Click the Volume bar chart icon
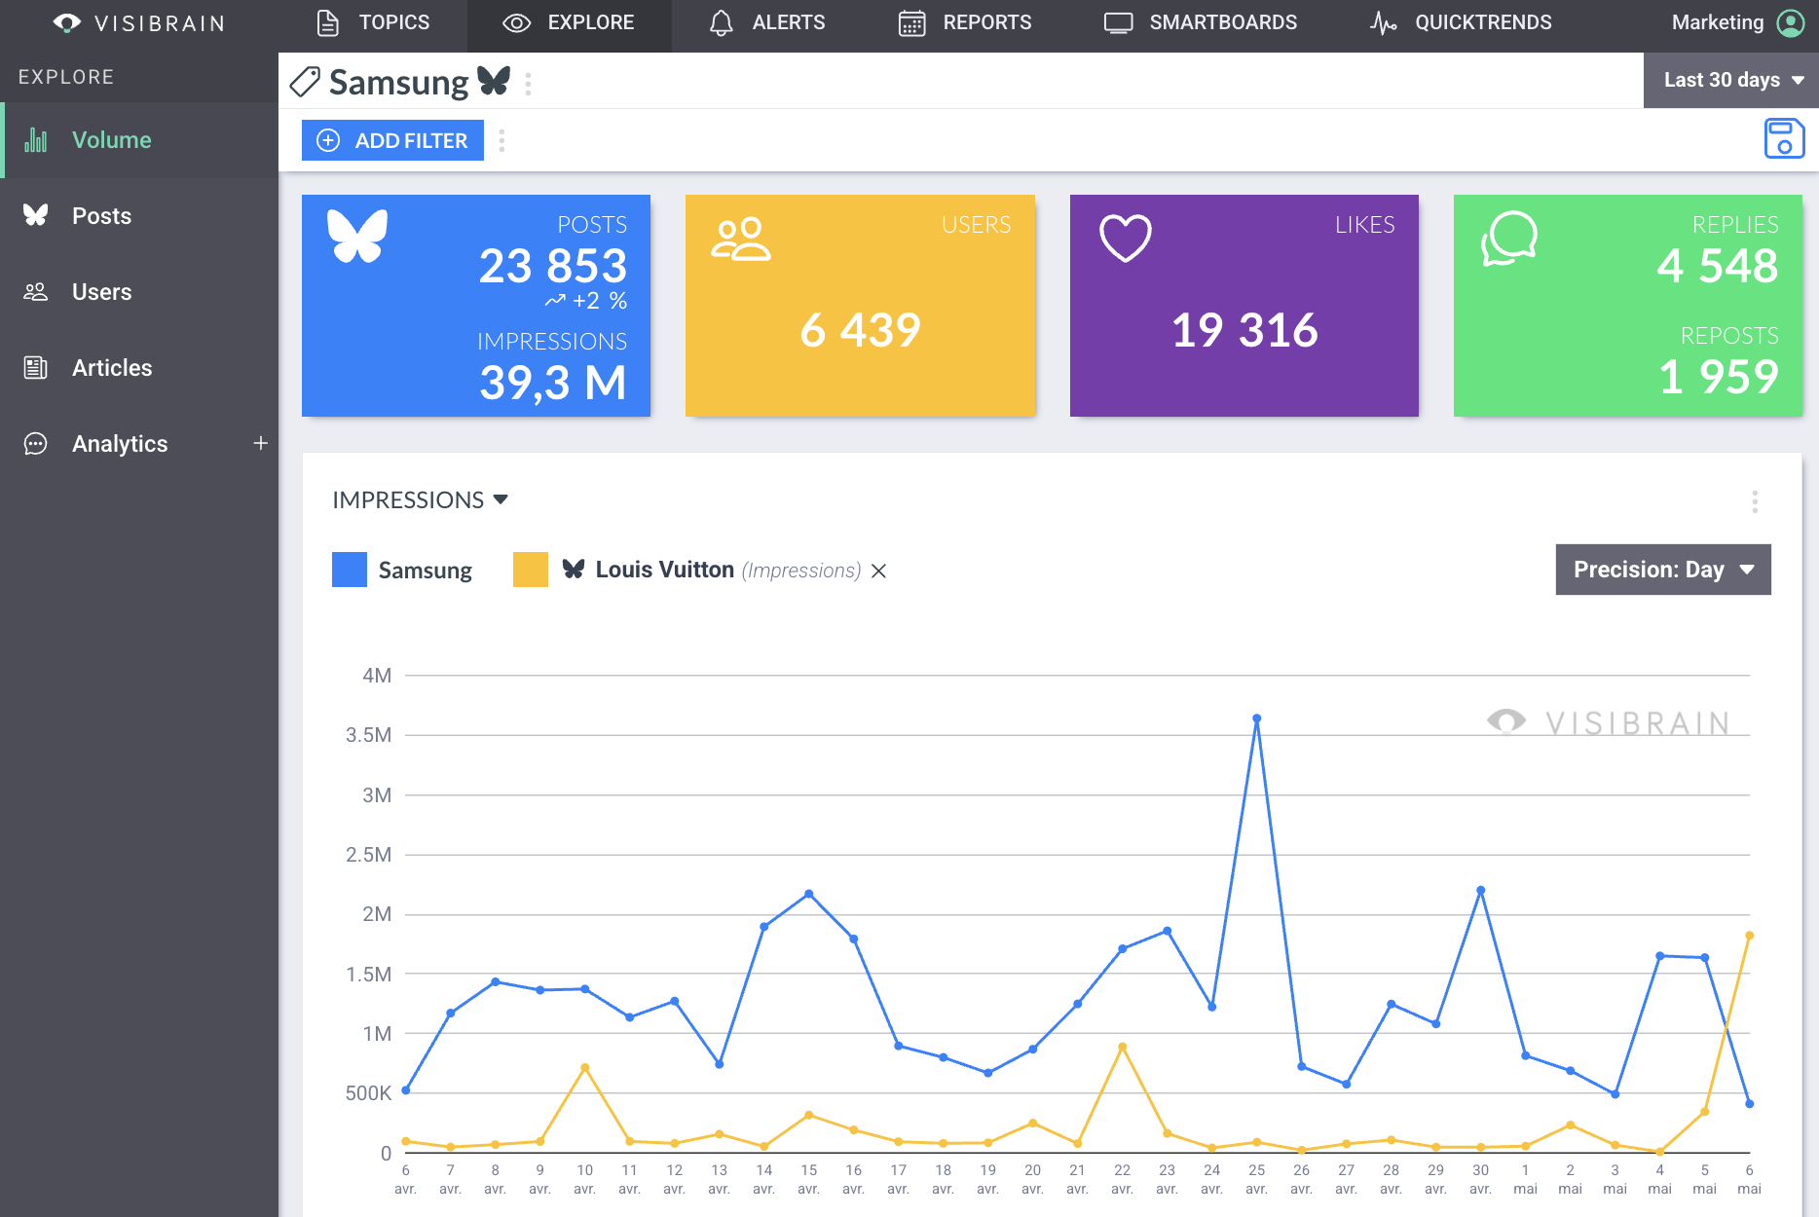Screen dimensions: 1819x1217 tap(36, 140)
